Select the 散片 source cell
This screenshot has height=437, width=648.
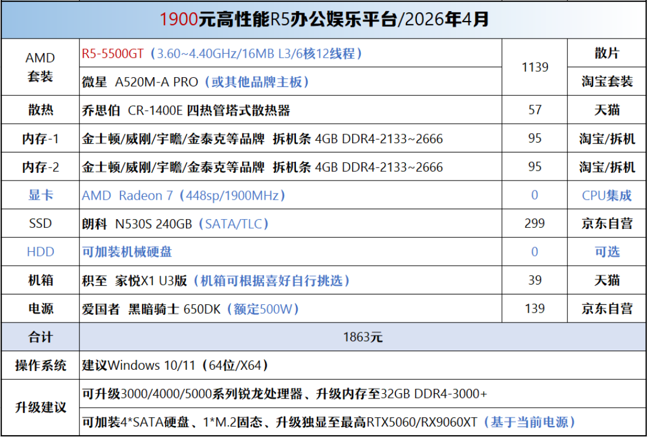point(607,53)
